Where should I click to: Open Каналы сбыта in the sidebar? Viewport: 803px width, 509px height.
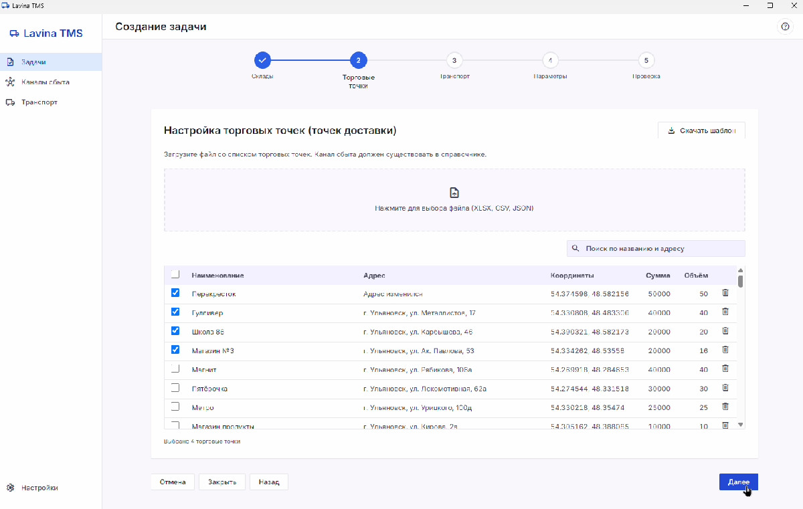pyautogui.click(x=51, y=82)
